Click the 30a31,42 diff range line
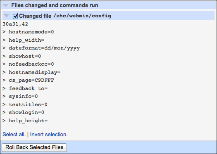The height and width of the screenshot is (154, 217). 15,24
